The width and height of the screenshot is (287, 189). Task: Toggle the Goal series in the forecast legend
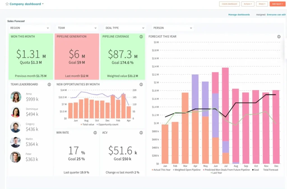255,169
